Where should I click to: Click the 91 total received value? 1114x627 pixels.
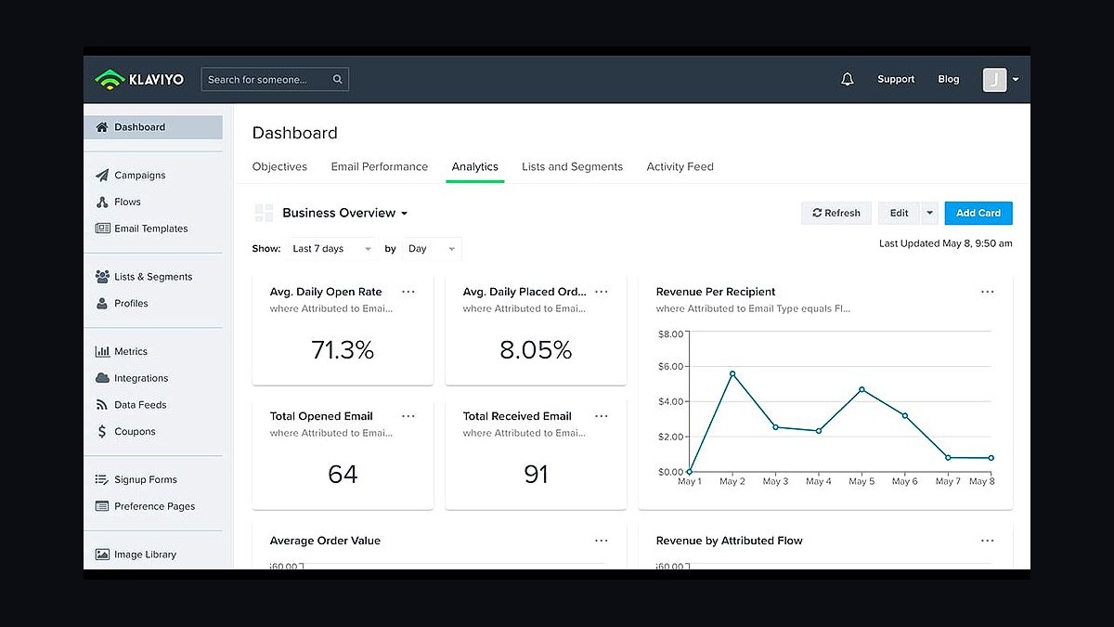pyautogui.click(x=536, y=475)
